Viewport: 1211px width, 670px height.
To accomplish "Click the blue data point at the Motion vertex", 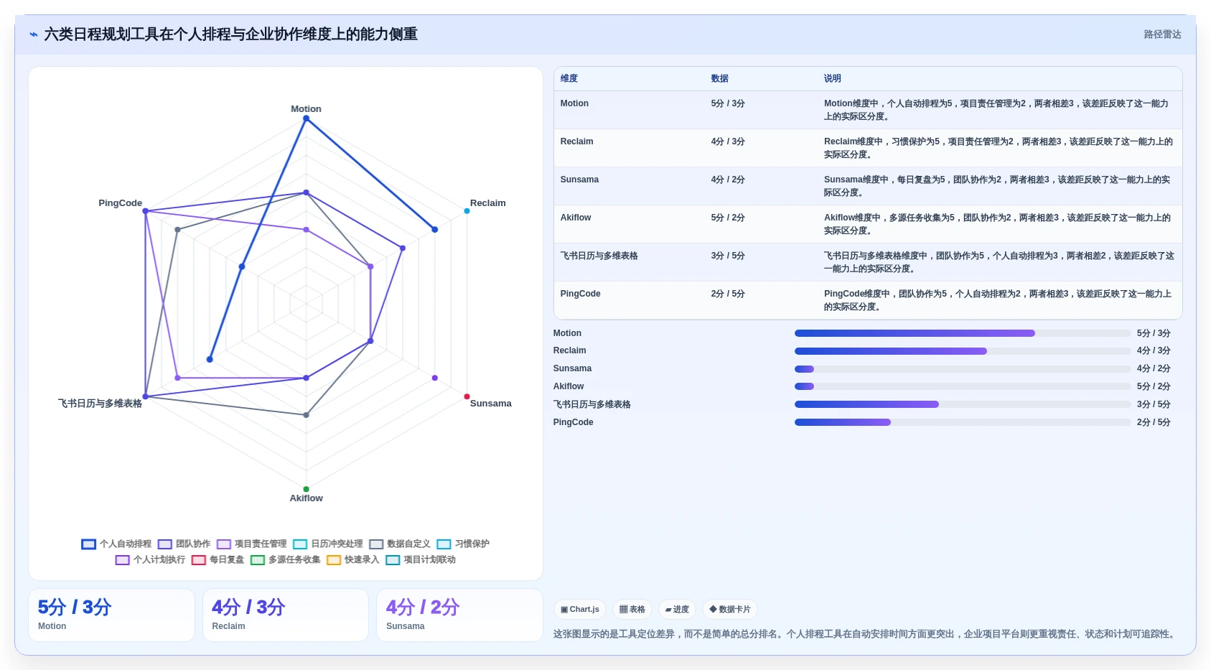I will 306,118.
